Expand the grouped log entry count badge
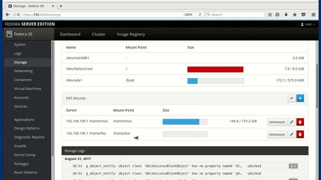 point(293,166)
